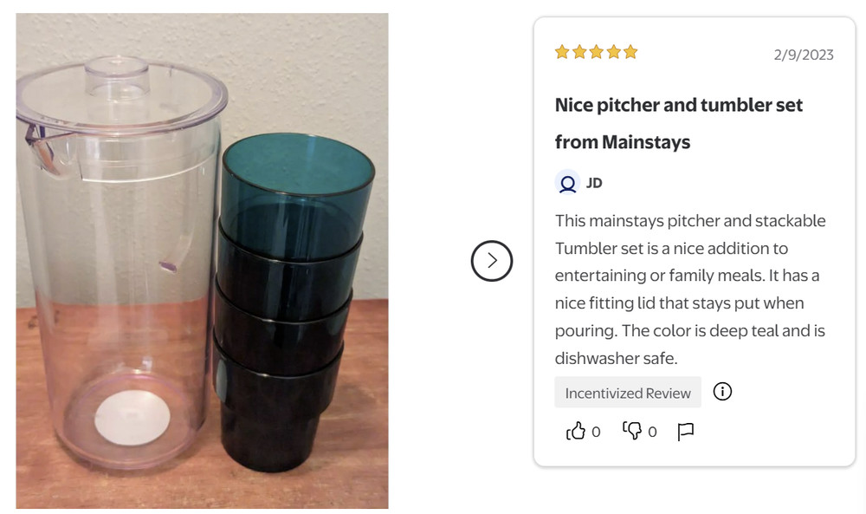
Task: Click the third gold rating star
Action: 596,52
